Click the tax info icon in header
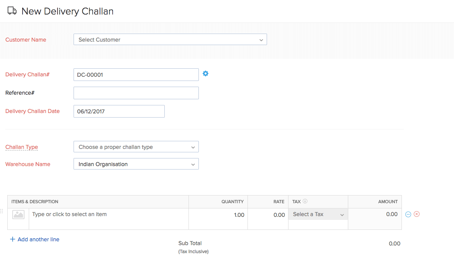 305,202
